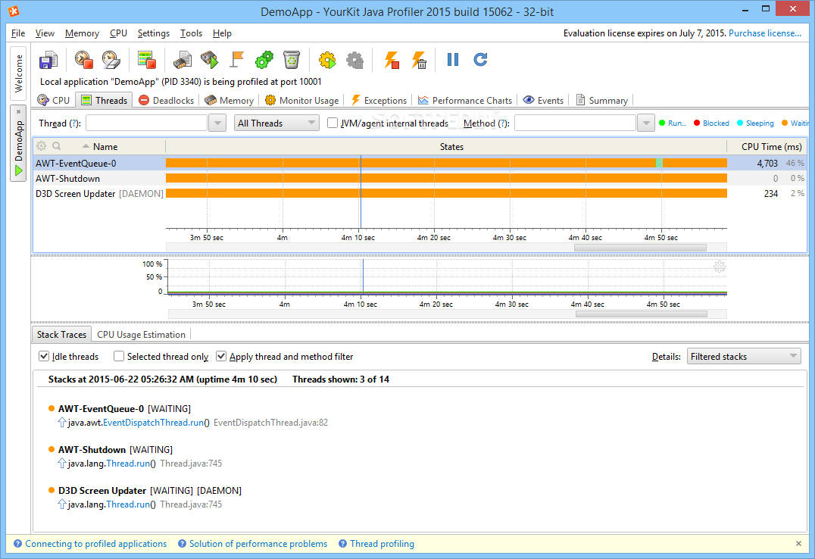Screen dimensions: 815x559
Task: Enable JVM/agent internal threads checkbox
Action: click(332, 123)
